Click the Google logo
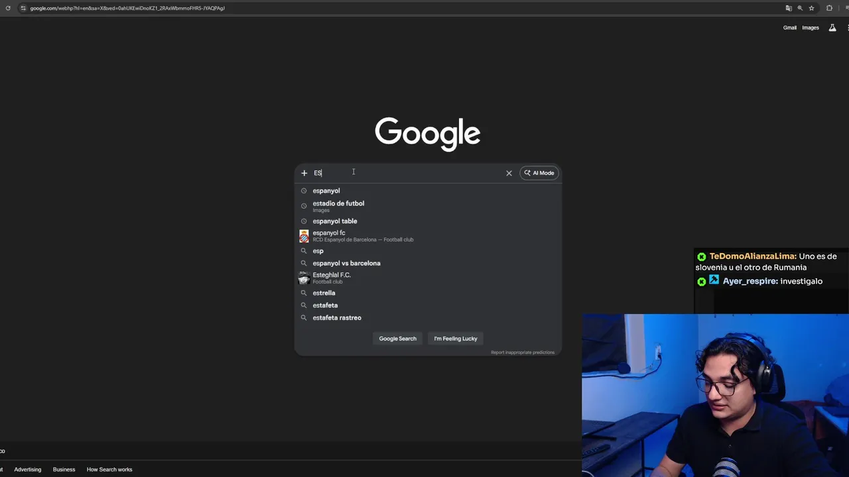The width and height of the screenshot is (849, 477). (428, 134)
